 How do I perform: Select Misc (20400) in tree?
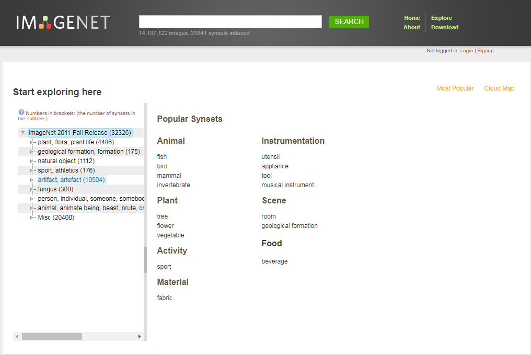(x=56, y=217)
